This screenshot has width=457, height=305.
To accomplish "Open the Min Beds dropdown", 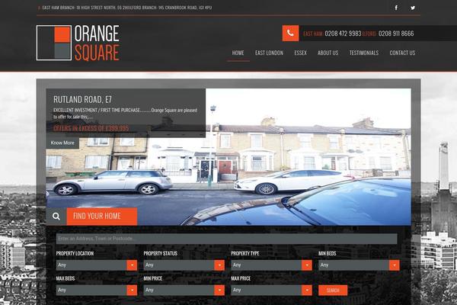I will click(359, 265).
